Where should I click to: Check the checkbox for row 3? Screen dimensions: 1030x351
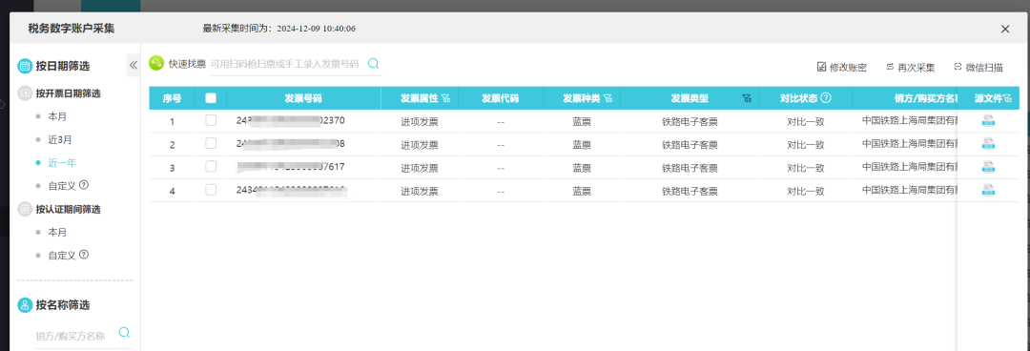(x=211, y=166)
